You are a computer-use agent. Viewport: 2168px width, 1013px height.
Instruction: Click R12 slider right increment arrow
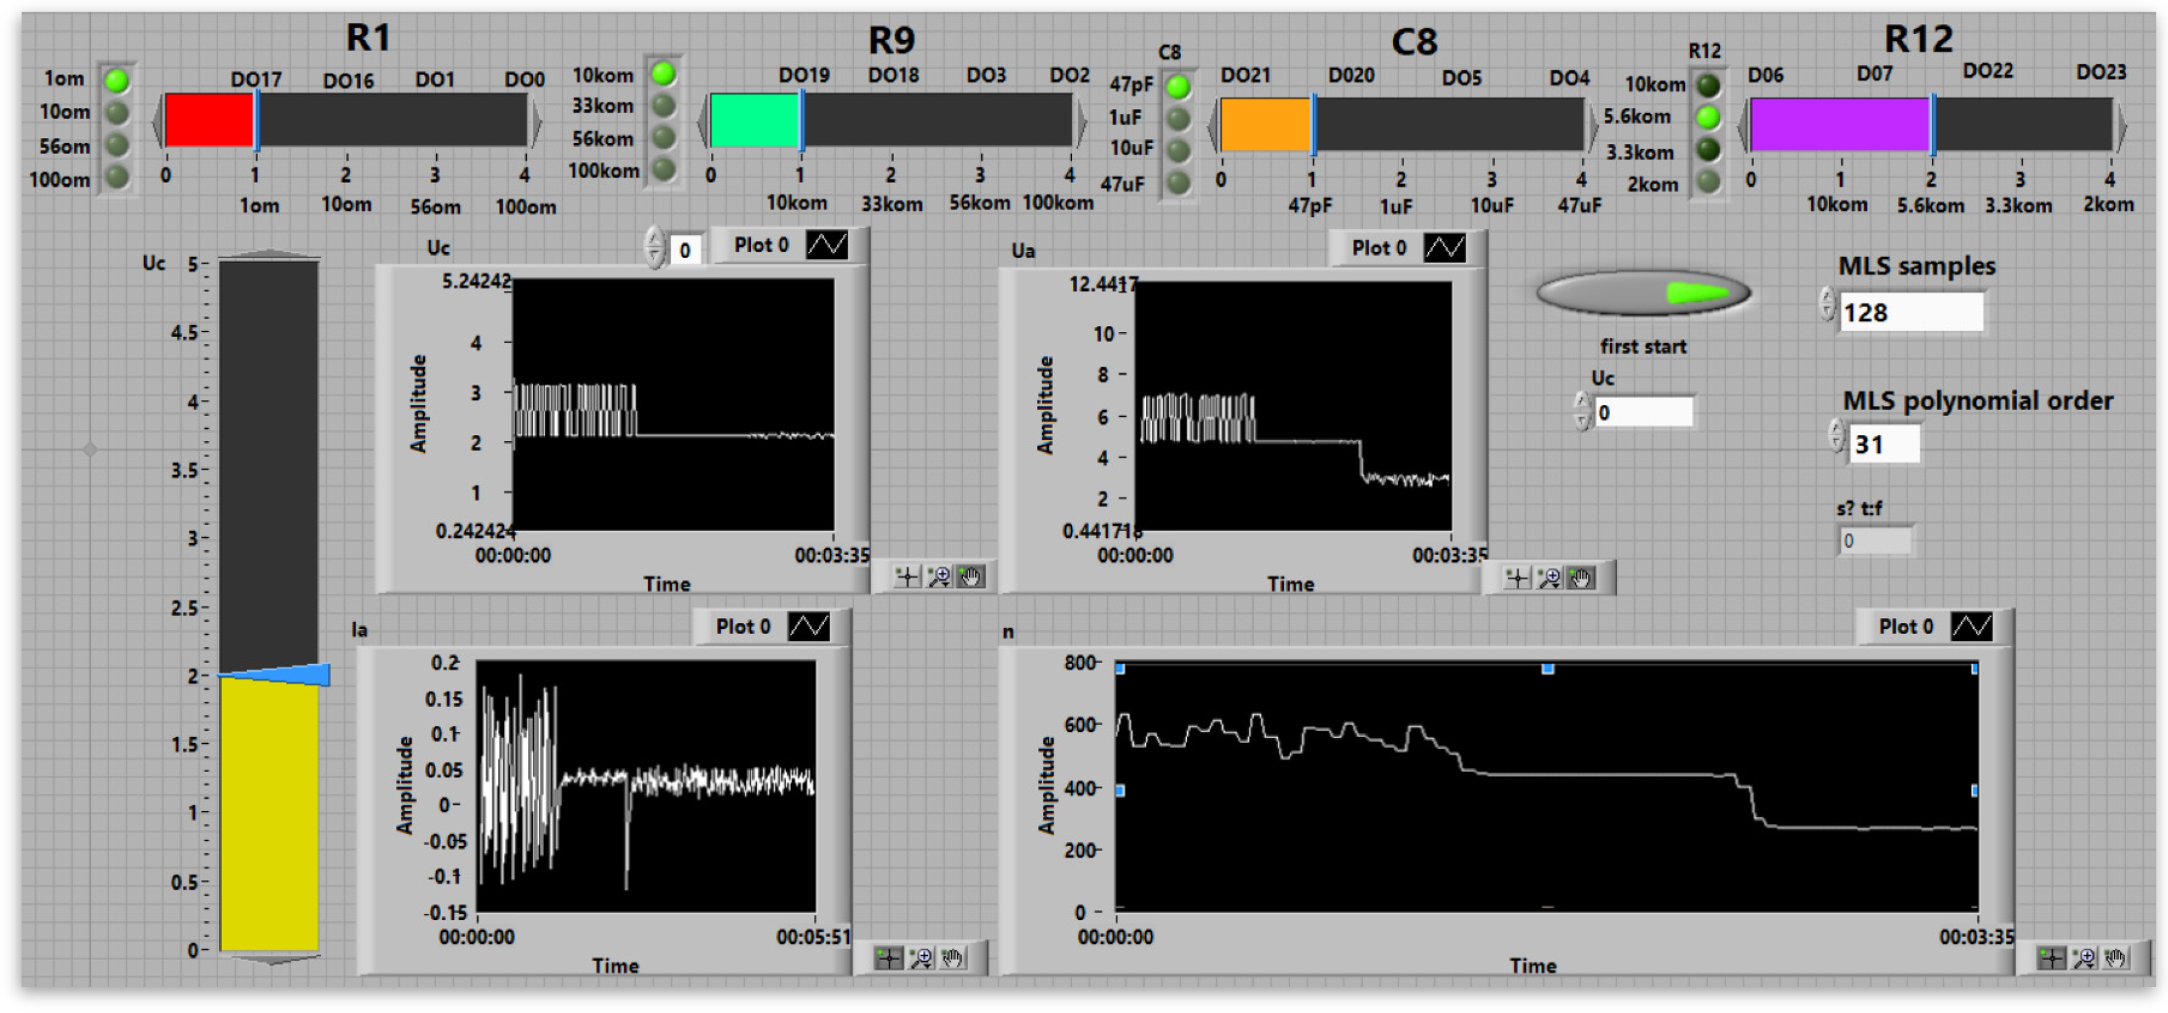tap(2121, 127)
